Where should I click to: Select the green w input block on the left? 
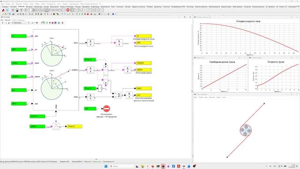[x=19, y=36]
